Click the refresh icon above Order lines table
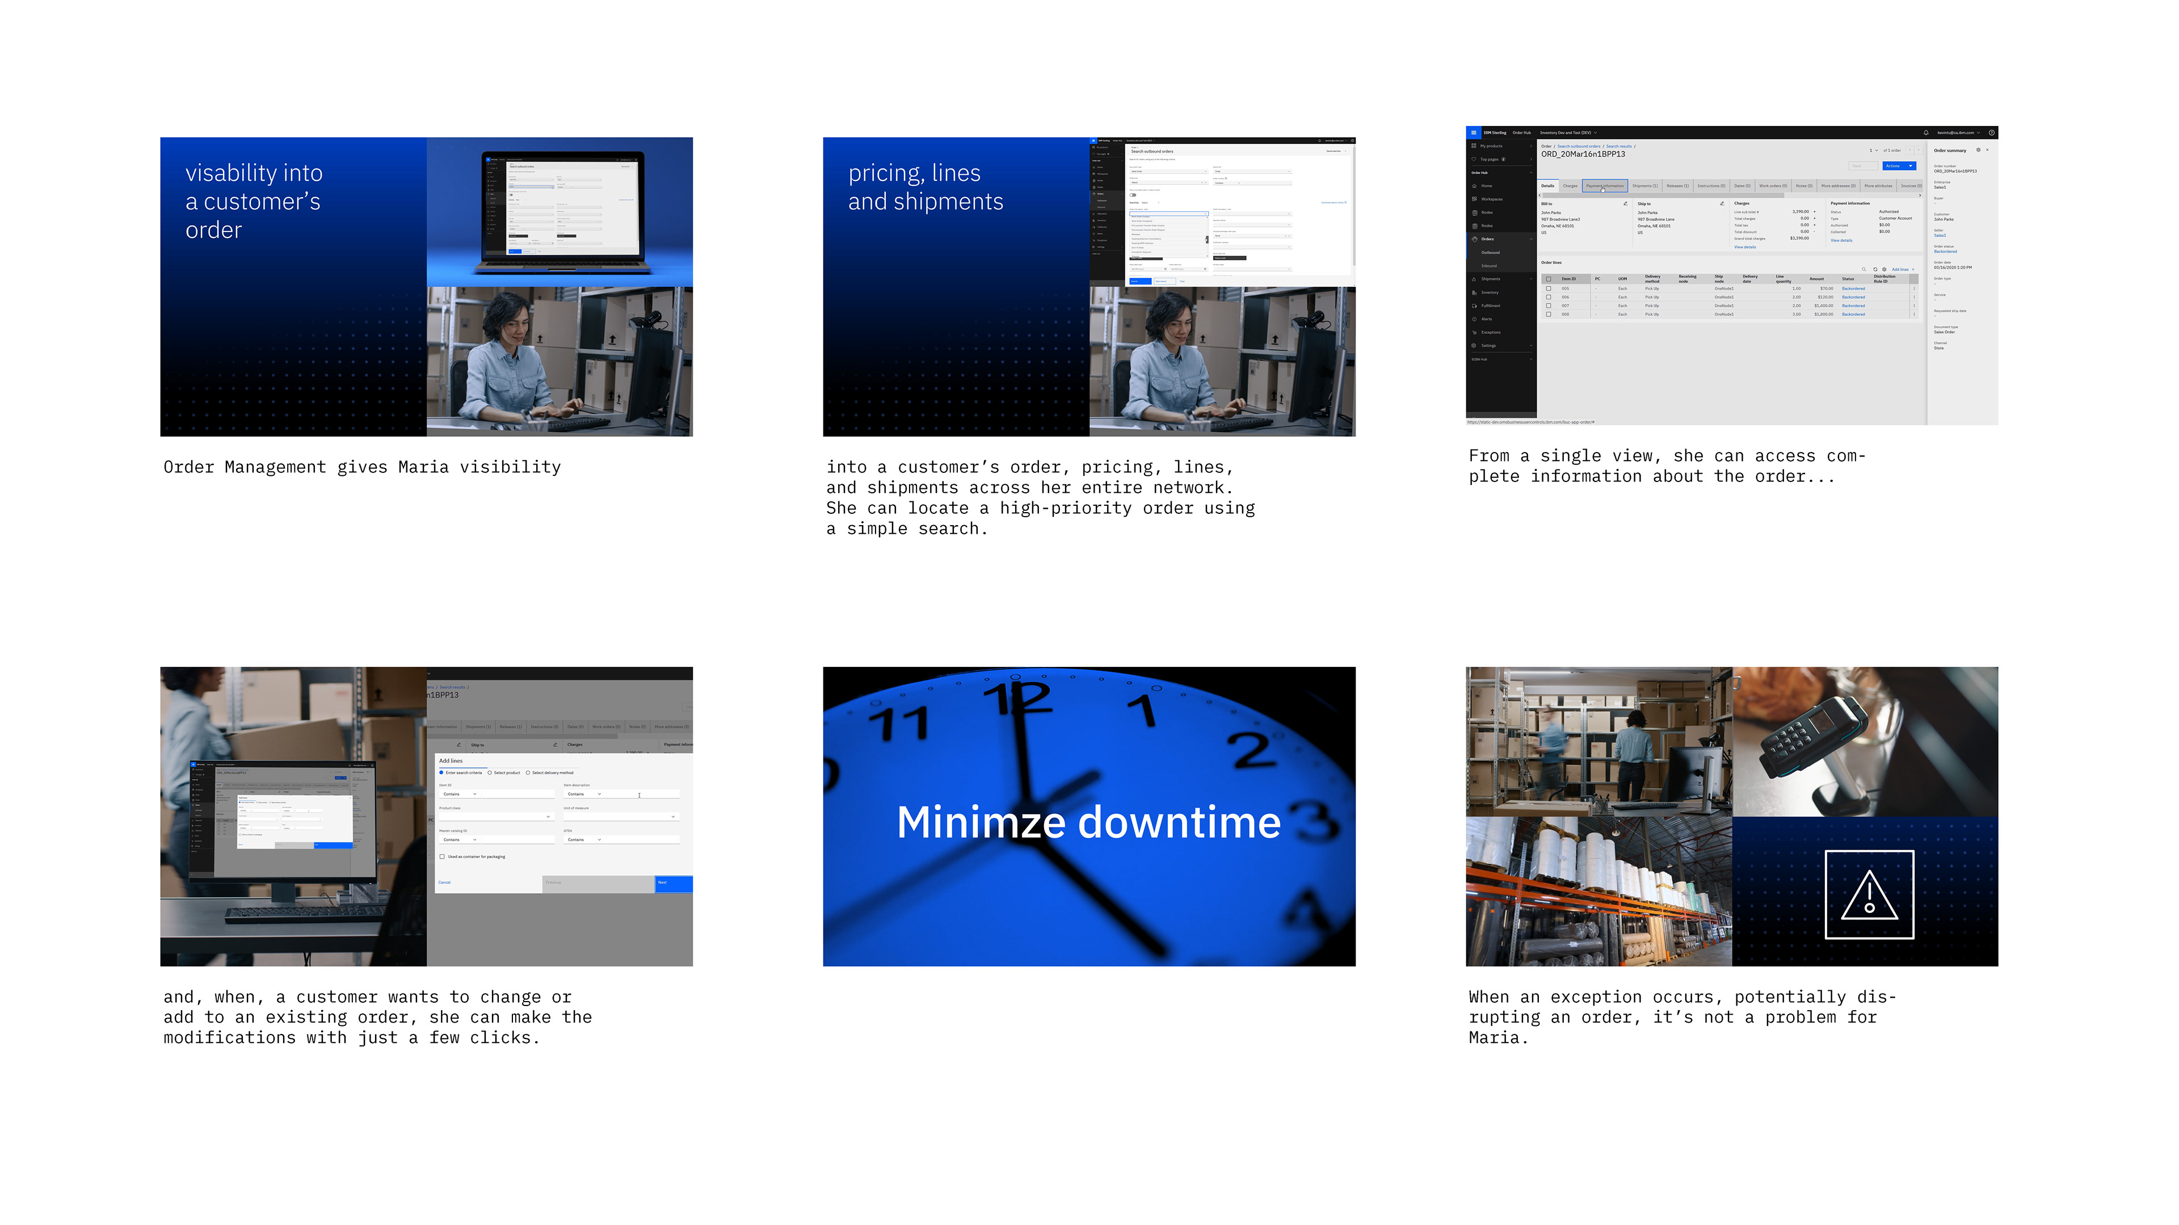 click(x=1875, y=270)
